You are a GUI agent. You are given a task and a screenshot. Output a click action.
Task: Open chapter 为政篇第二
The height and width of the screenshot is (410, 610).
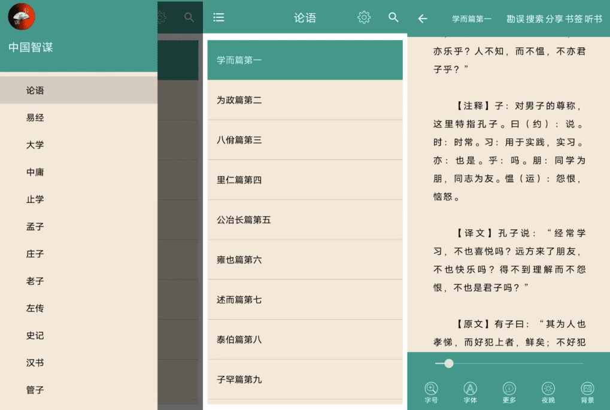(x=305, y=100)
